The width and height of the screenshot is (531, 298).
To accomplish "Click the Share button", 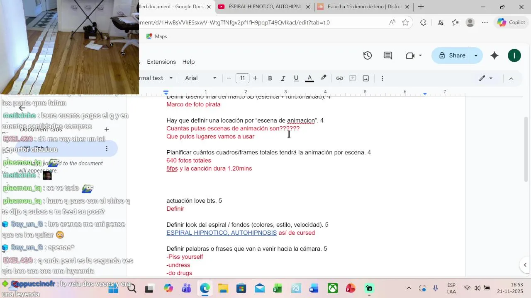I will (451, 55).
